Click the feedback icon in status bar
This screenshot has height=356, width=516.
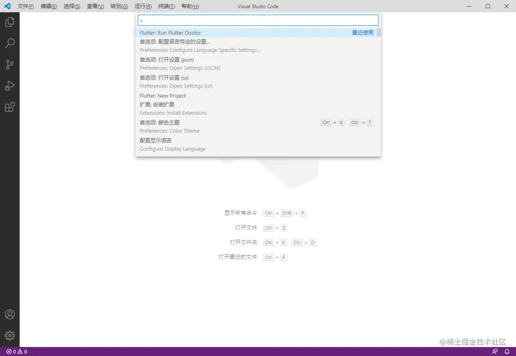pyautogui.click(x=495, y=351)
